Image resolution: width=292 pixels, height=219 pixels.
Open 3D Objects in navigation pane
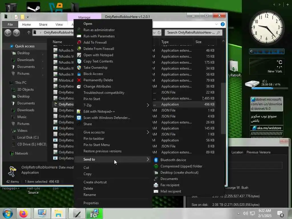25,90
